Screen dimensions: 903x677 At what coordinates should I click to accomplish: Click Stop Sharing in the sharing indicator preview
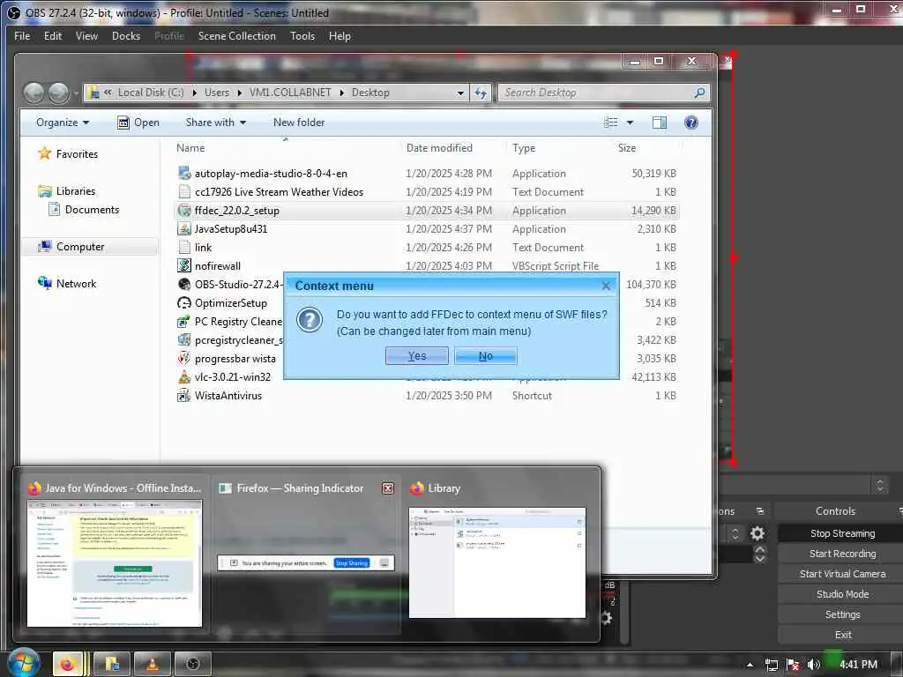pyautogui.click(x=351, y=563)
